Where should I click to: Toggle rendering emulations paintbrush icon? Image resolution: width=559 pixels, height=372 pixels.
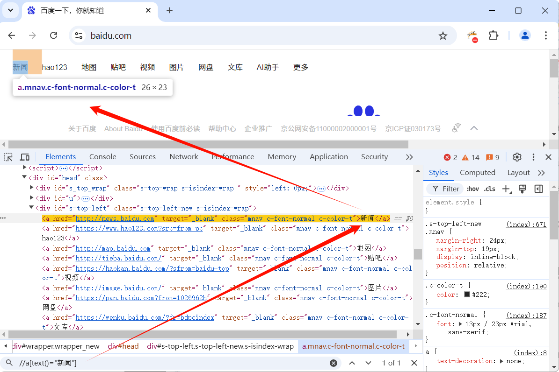coord(523,189)
